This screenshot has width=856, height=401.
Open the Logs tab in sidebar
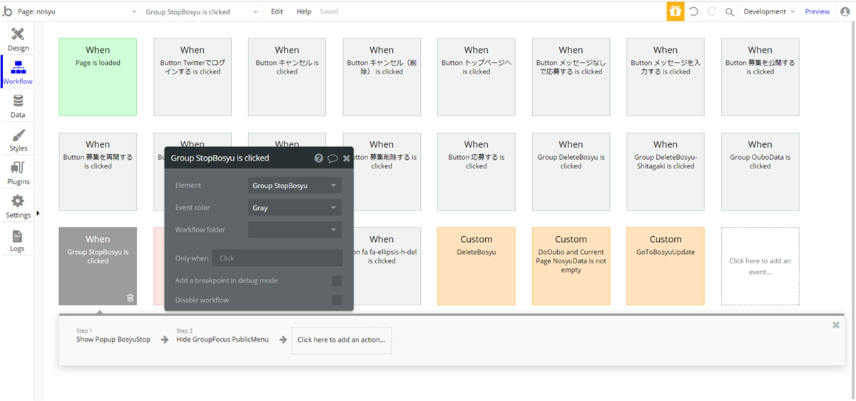click(18, 240)
